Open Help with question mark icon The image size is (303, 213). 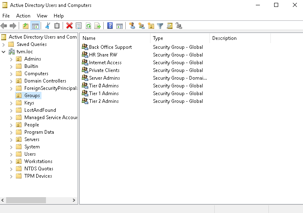pos(110,26)
